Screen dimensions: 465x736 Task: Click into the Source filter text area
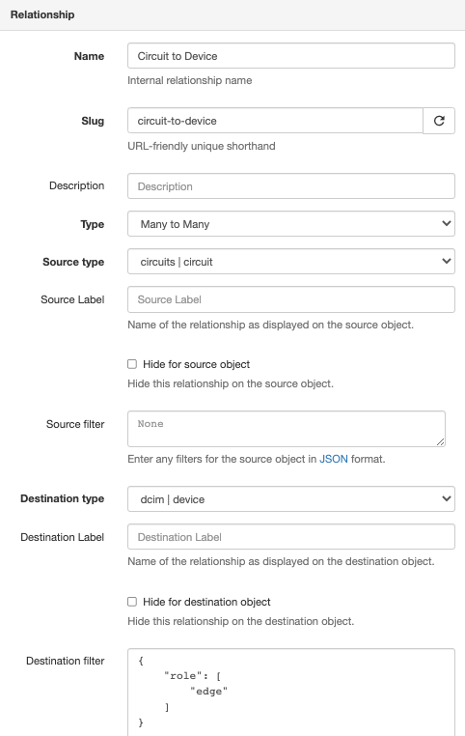pos(287,429)
